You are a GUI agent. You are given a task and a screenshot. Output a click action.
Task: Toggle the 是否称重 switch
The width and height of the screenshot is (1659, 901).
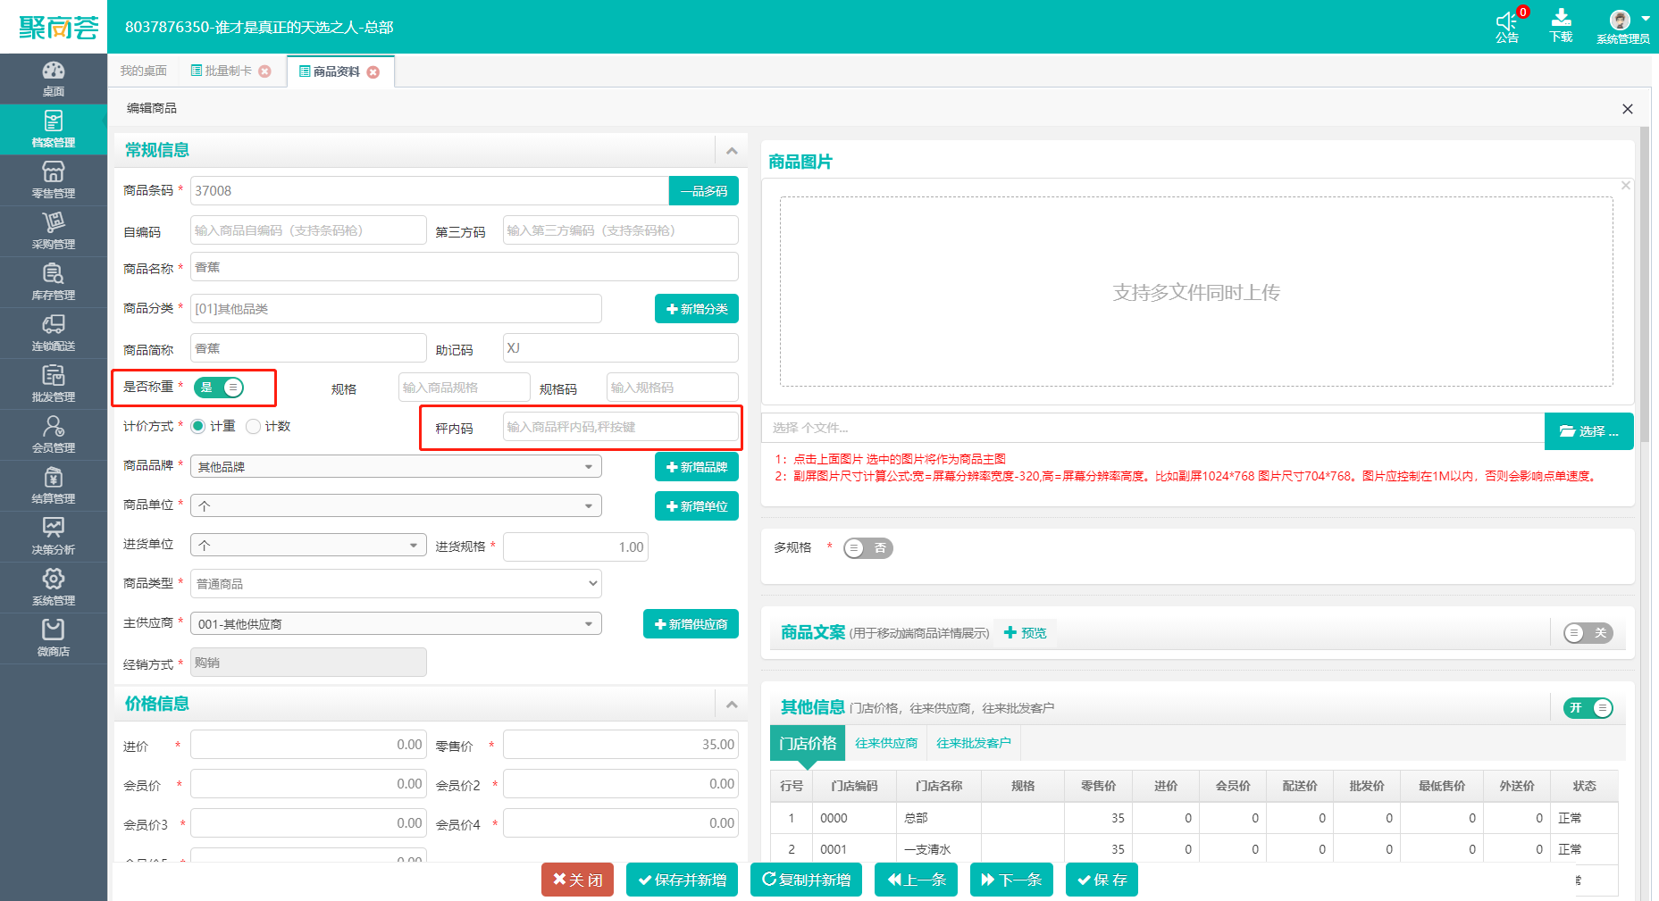[x=219, y=388]
